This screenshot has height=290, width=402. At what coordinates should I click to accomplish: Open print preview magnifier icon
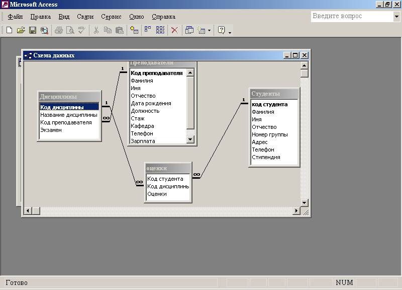pyautogui.click(x=70, y=30)
